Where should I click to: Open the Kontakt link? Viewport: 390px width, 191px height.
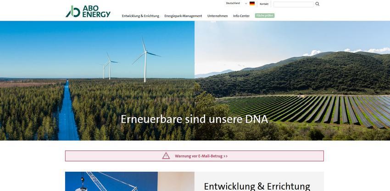pos(264,4)
